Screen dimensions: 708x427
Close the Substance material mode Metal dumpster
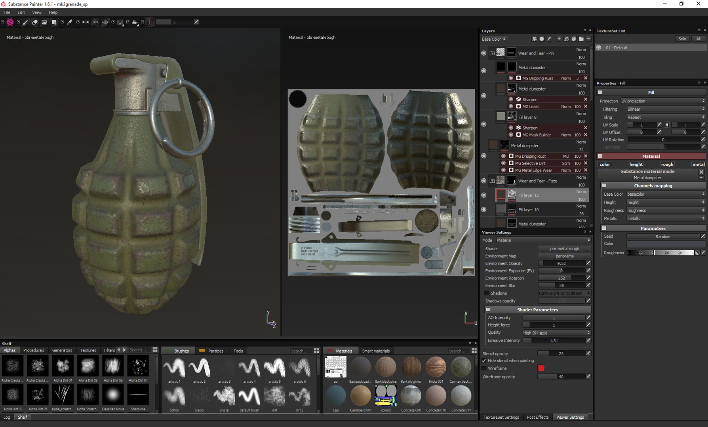click(x=701, y=172)
